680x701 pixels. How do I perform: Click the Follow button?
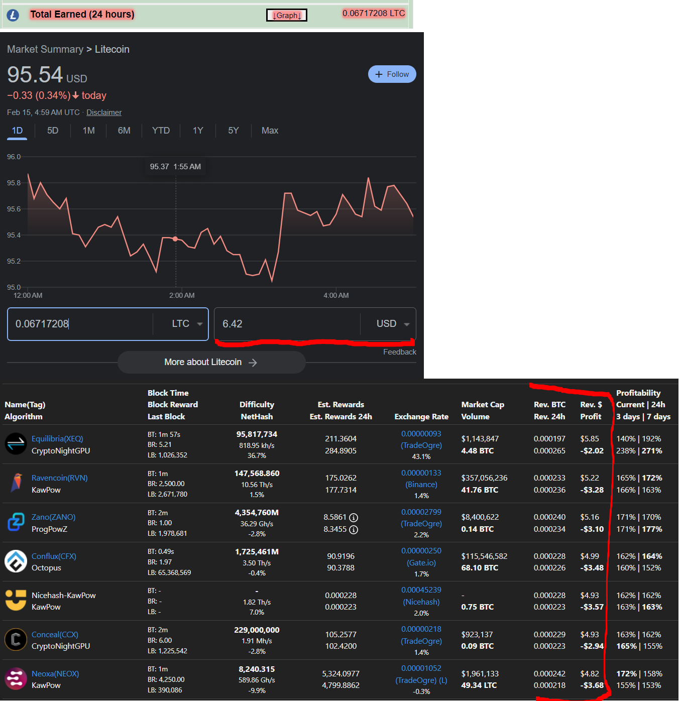coord(392,74)
